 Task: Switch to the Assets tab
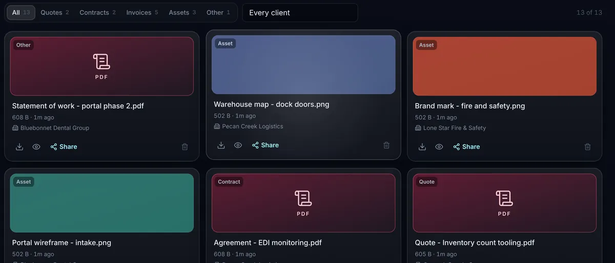click(x=182, y=12)
